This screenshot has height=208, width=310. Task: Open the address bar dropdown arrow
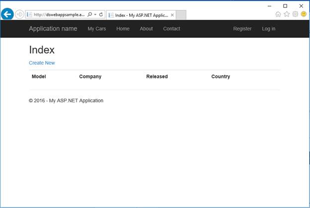click(x=95, y=14)
